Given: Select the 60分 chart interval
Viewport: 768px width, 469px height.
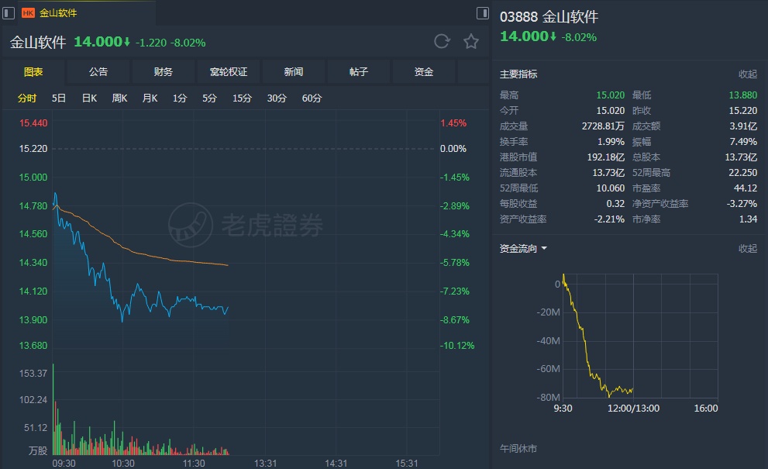Looking at the screenshot, I should click(312, 98).
